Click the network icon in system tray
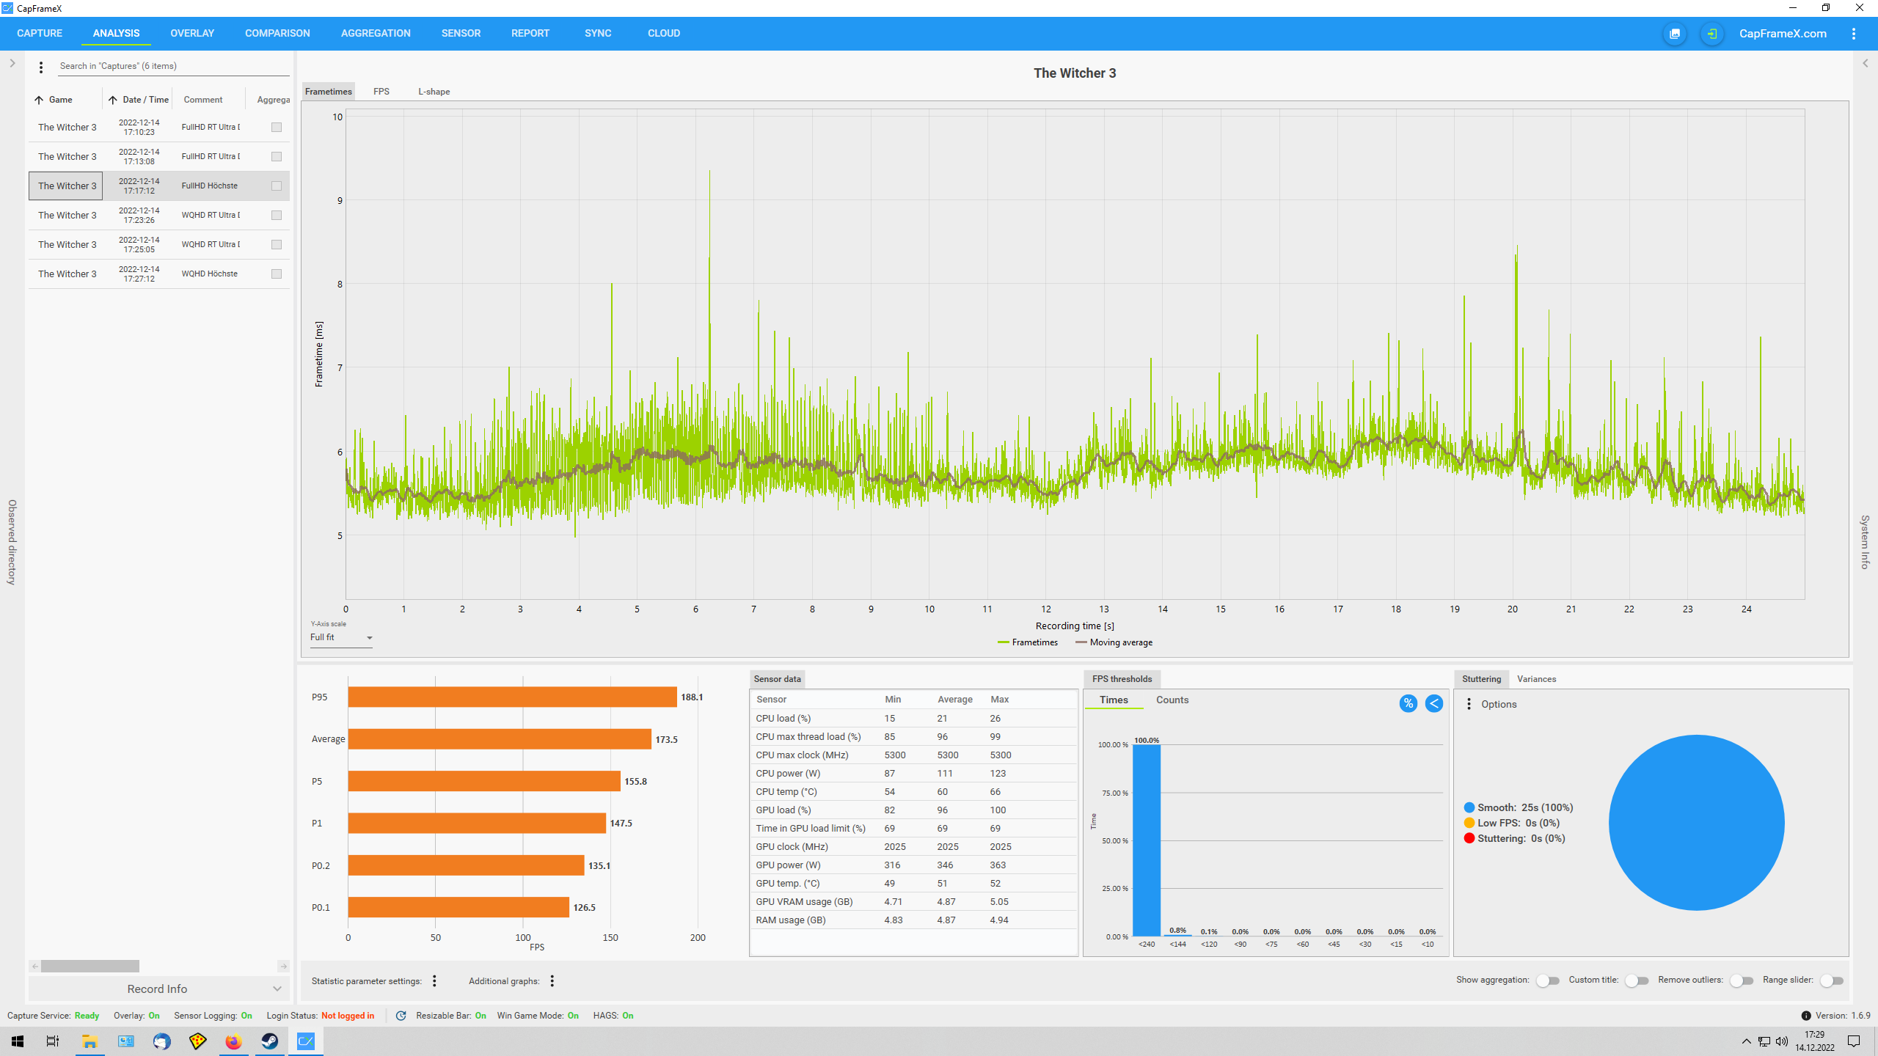Image resolution: width=1878 pixels, height=1056 pixels. pos(1764,1041)
